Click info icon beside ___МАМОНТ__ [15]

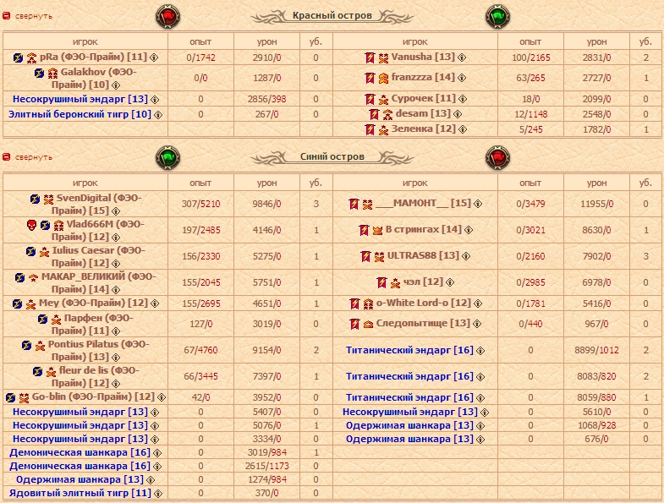point(478,204)
